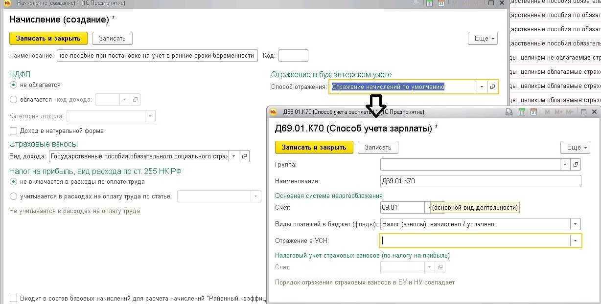Click the Счет 69.01 input field
The image size is (601, 304).
tap(402, 208)
